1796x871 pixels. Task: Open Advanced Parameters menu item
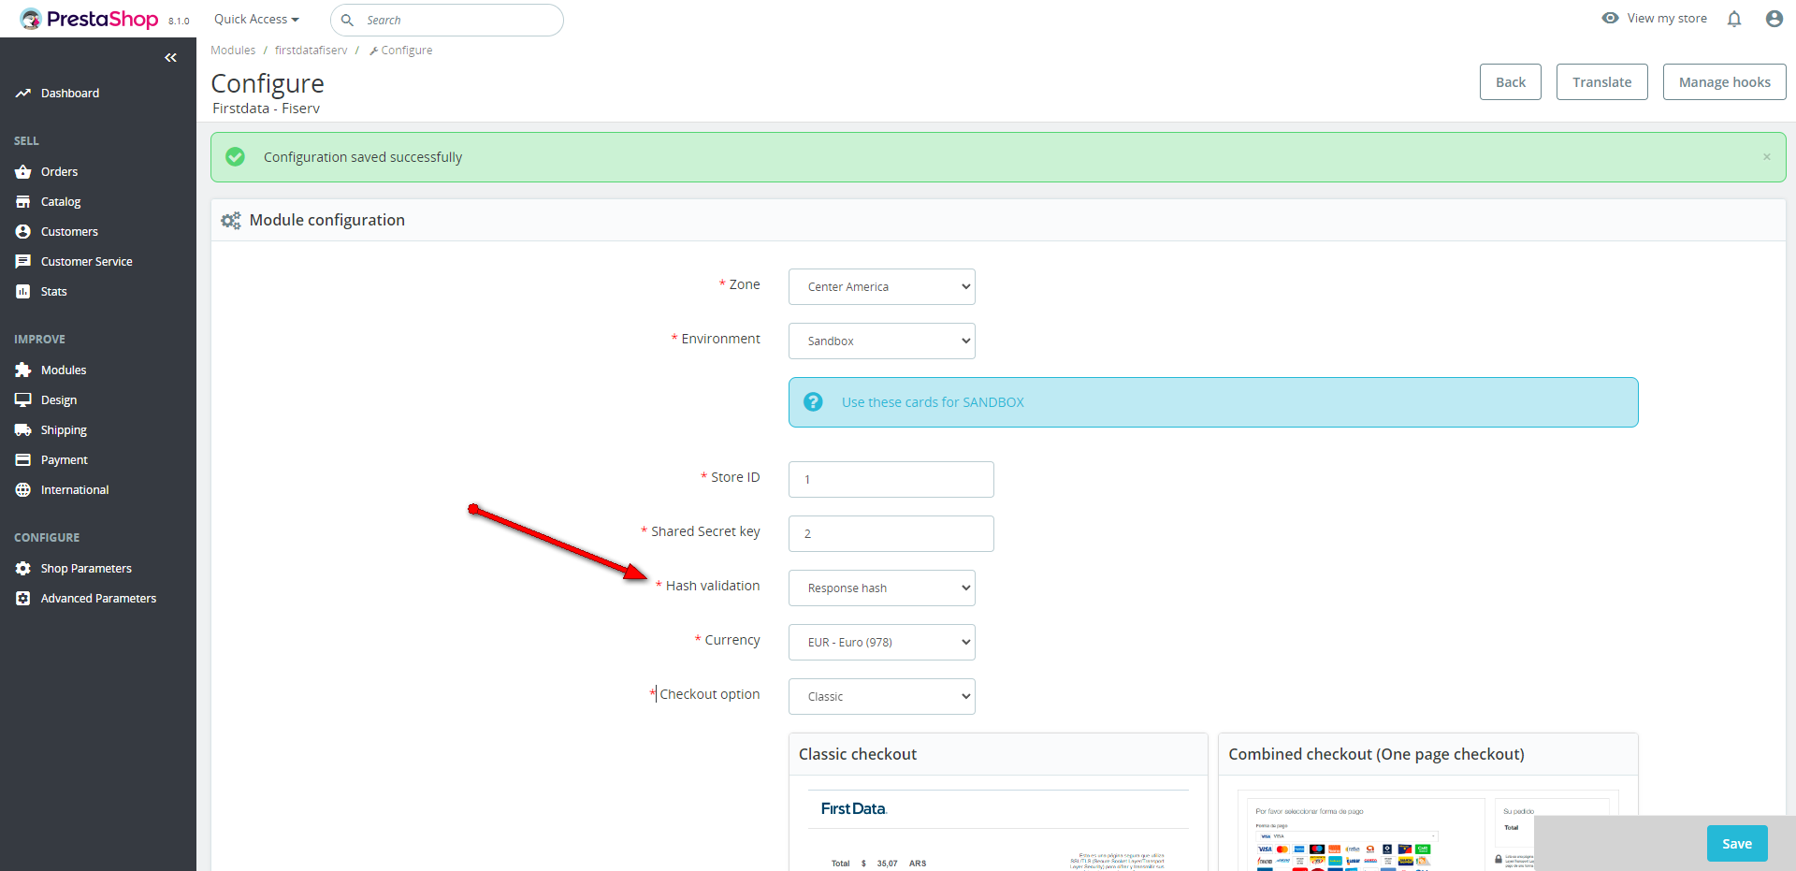tap(98, 599)
